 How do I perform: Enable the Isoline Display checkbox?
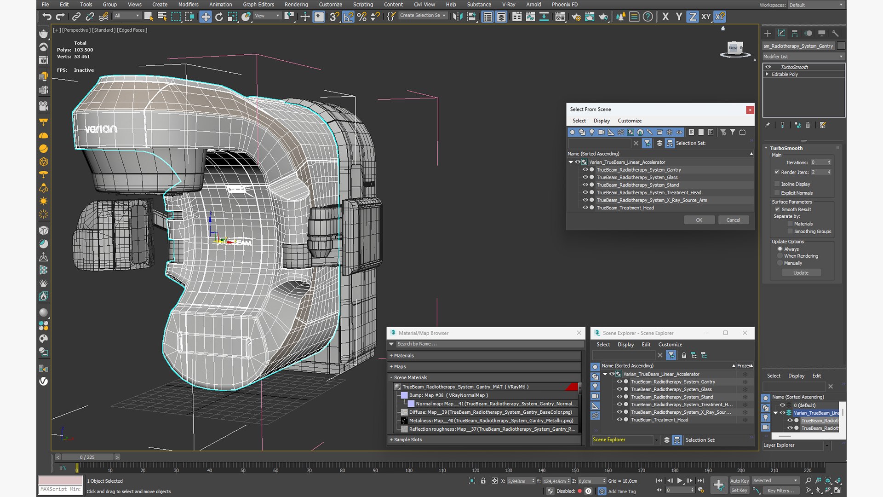777,184
